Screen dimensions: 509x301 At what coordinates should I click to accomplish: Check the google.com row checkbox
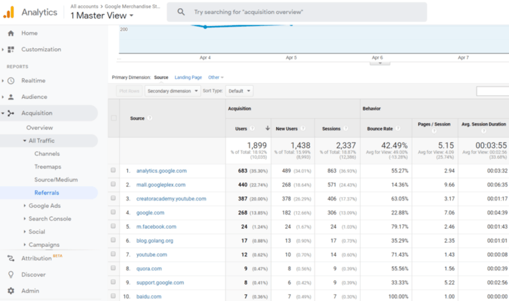[x=113, y=212]
